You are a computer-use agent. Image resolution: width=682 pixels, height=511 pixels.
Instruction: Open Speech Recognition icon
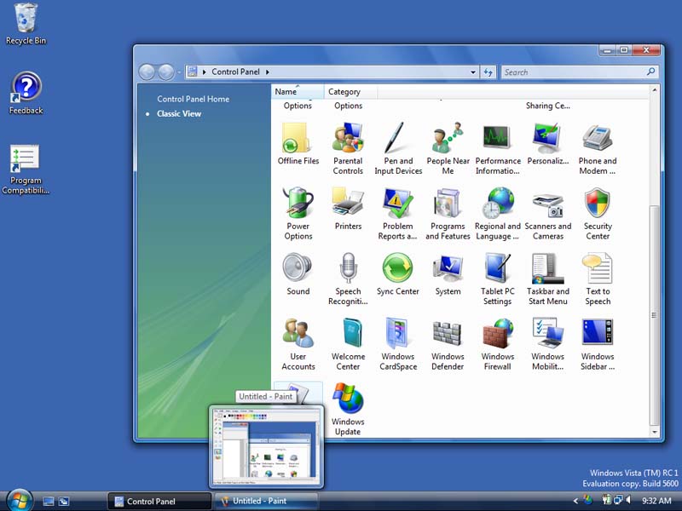348,279
